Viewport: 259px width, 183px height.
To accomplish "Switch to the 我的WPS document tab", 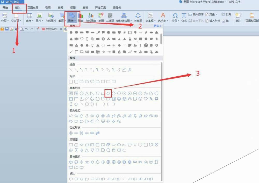I will click(x=49, y=29).
